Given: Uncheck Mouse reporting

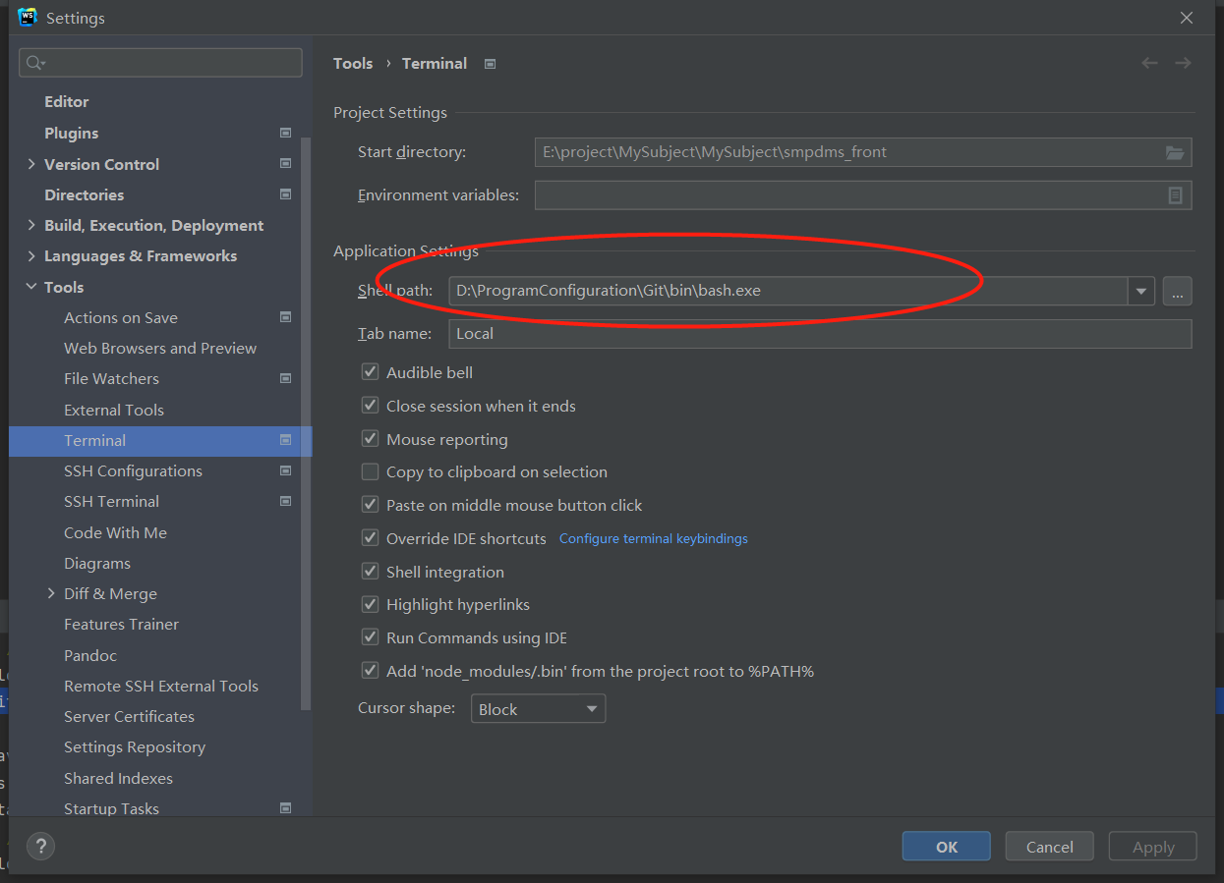Looking at the screenshot, I should pyautogui.click(x=370, y=438).
